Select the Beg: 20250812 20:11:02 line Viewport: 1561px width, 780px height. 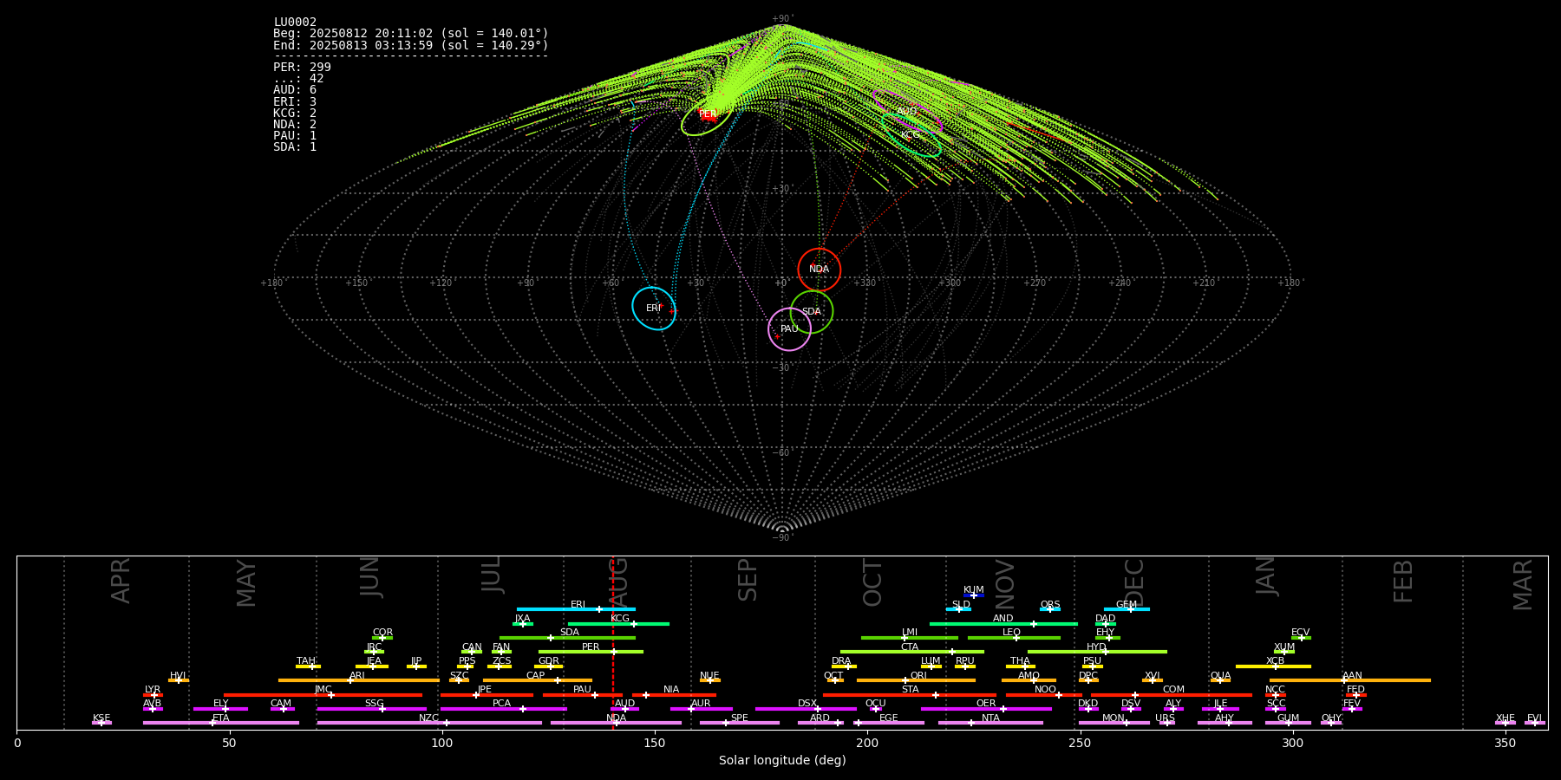(x=411, y=34)
